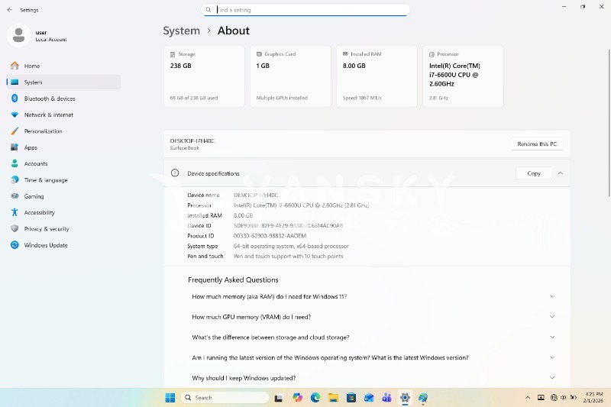The image size is (611, 407).
Task: Click the 64-bit operating system text
Action: 291,246
